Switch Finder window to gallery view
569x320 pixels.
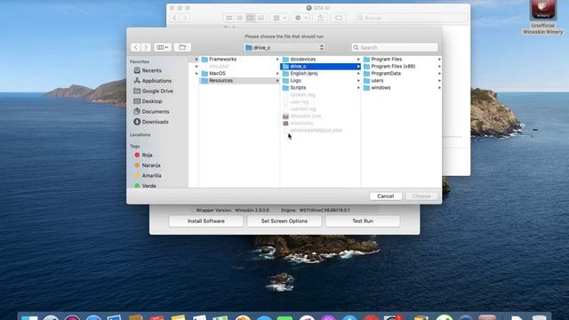(260, 18)
